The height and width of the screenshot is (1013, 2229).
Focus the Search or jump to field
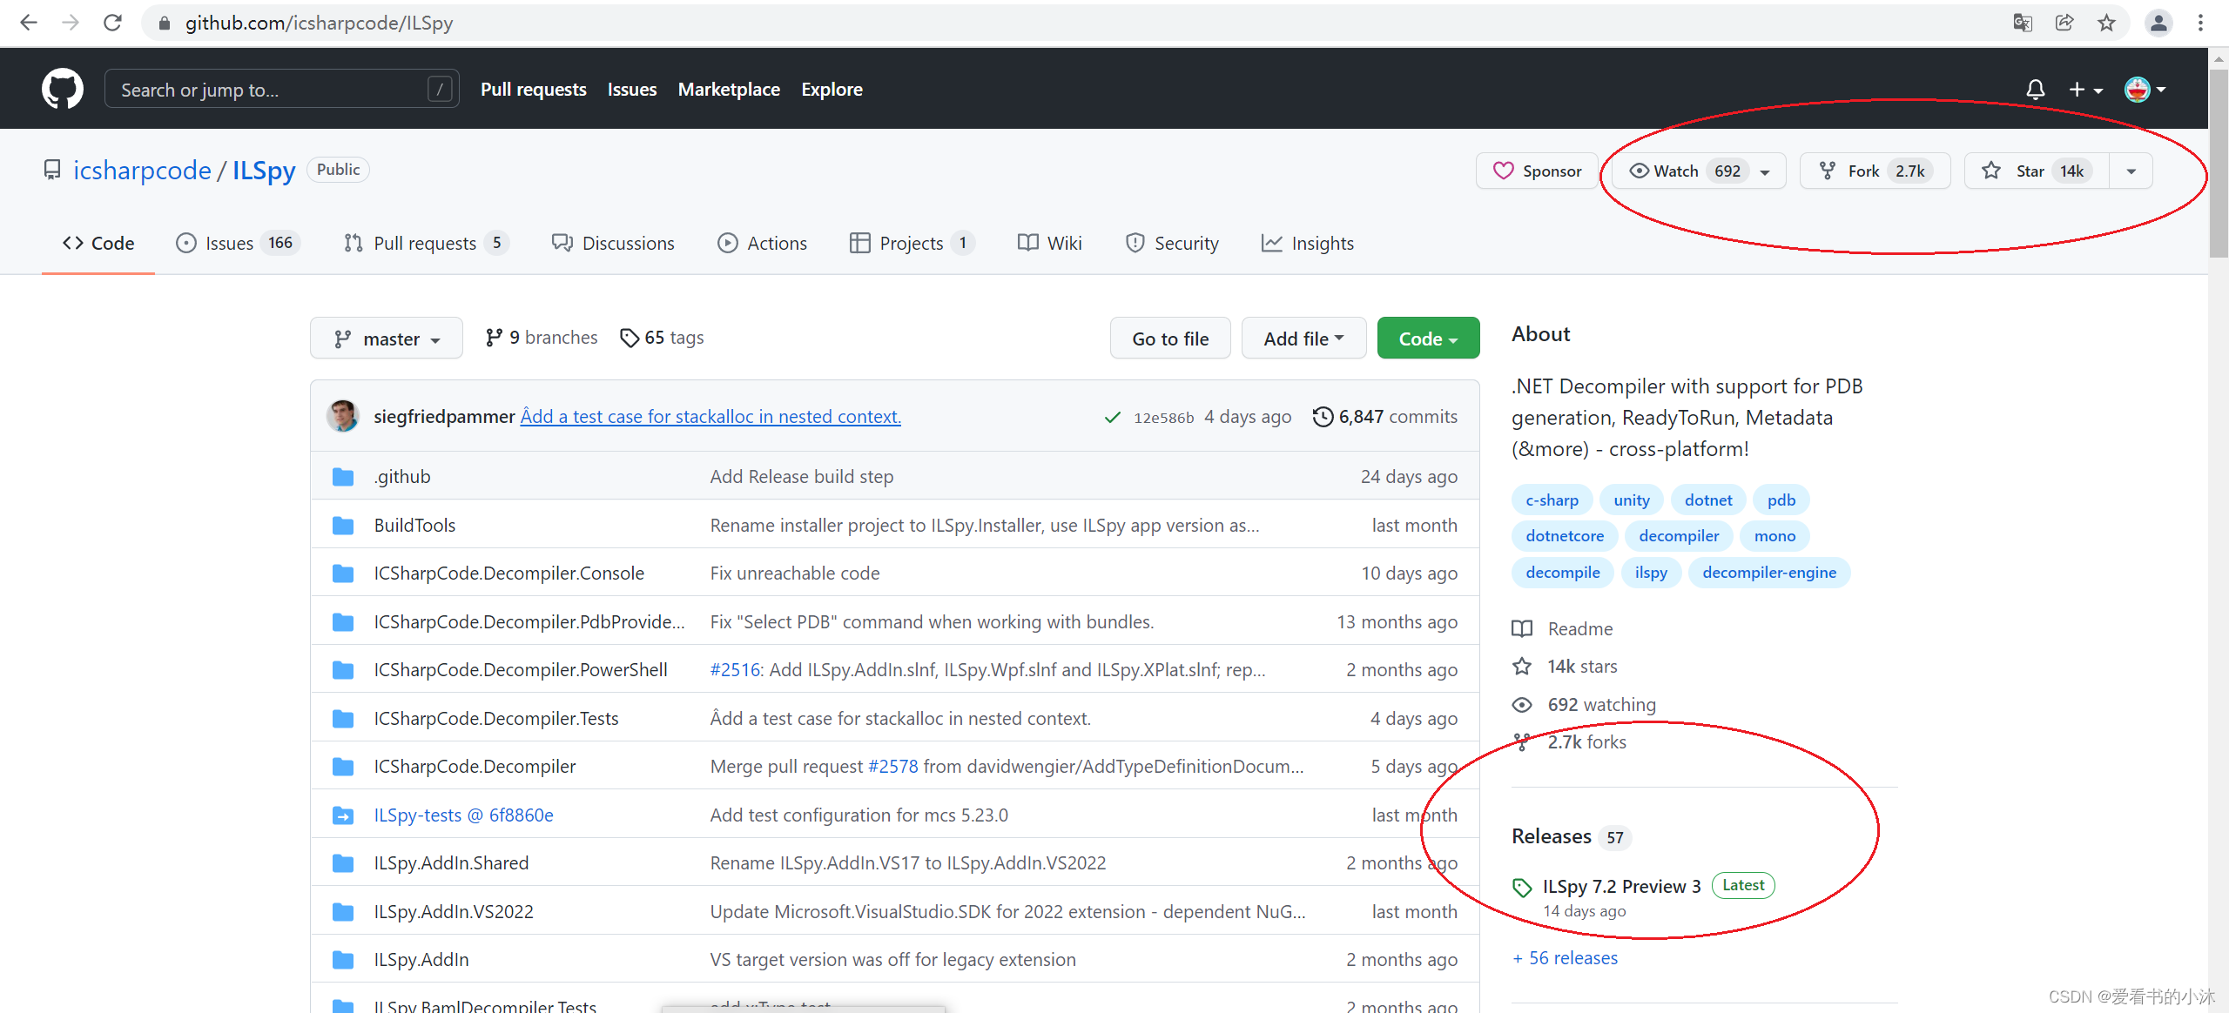coord(282,89)
